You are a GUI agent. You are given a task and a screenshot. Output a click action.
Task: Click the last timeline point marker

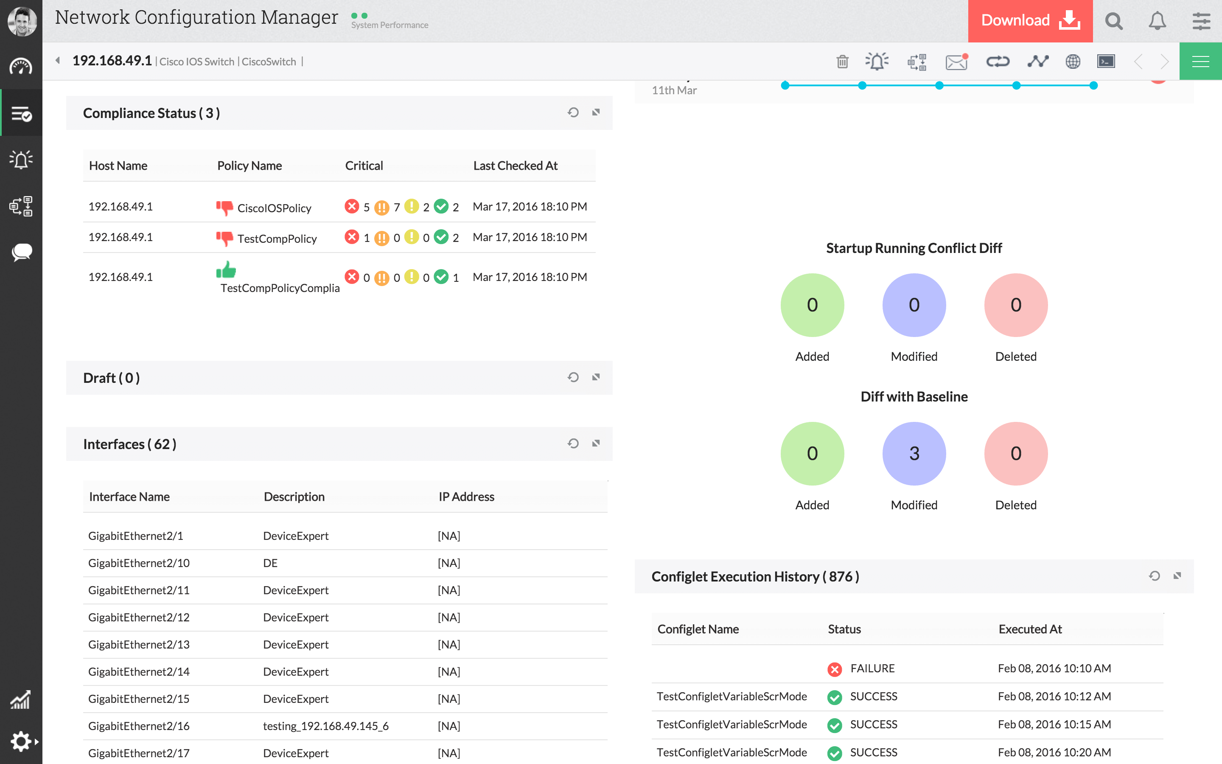1093,85
